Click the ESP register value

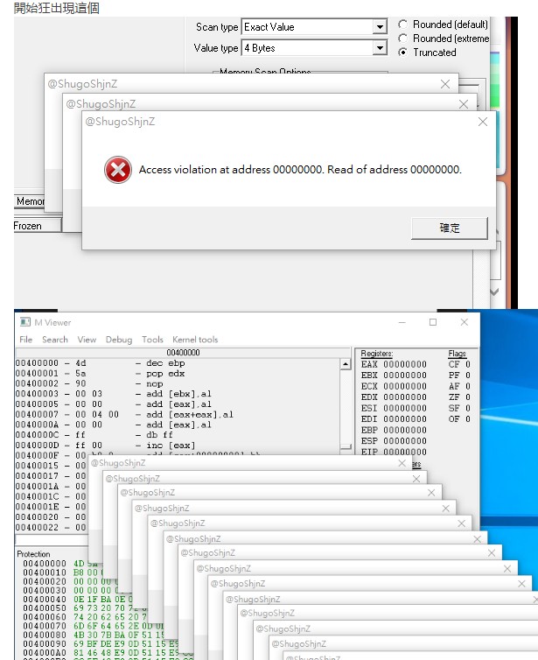405,440
